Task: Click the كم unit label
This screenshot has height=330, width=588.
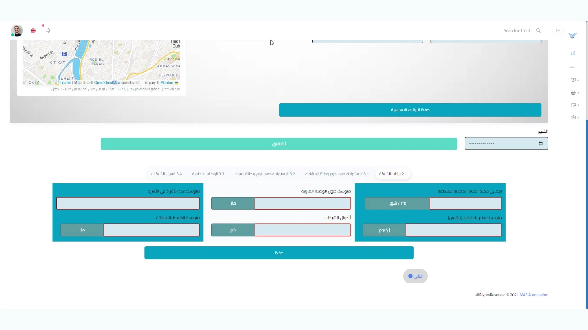Action: click(x=233, y=230)
